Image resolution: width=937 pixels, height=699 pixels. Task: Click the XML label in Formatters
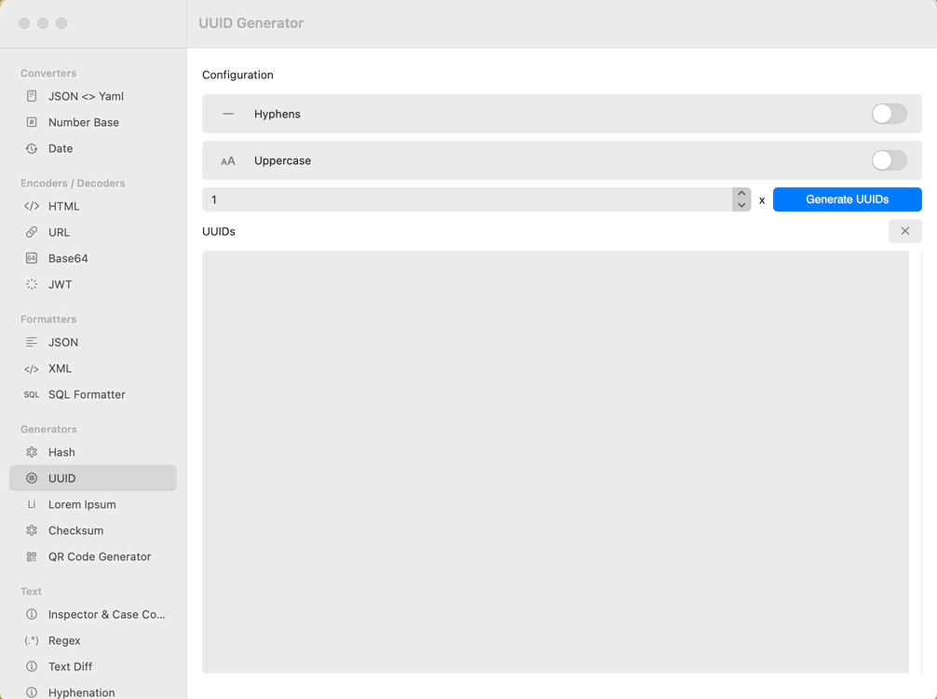[60, 368]
